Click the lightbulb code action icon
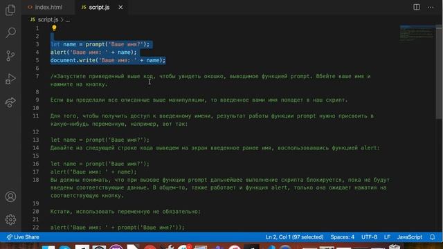The image size is (443, 249). pos(54,28)
